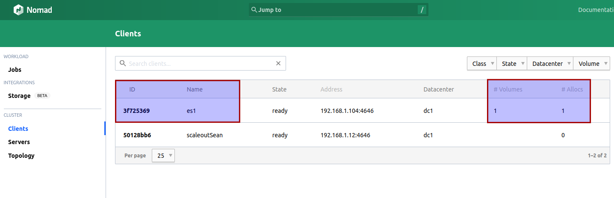This screenshot has width=614, height=198.
Task: Click the Nomad logo icon
Action: click(18, 10)
